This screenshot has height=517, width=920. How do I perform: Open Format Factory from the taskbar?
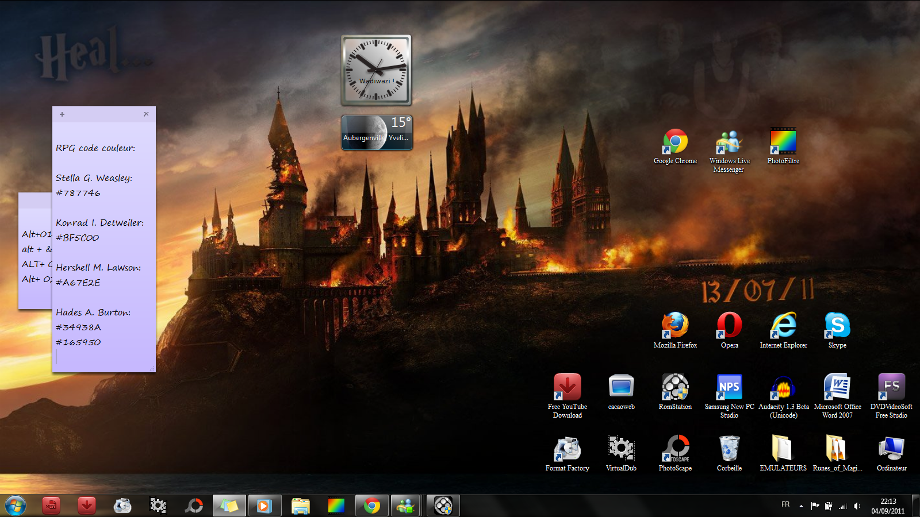[122, 506]
